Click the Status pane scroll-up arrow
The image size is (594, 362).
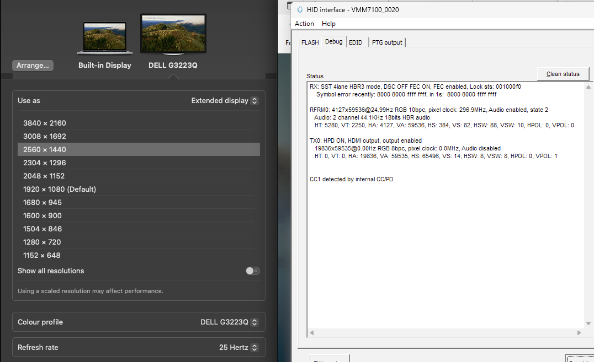point(588,87)
